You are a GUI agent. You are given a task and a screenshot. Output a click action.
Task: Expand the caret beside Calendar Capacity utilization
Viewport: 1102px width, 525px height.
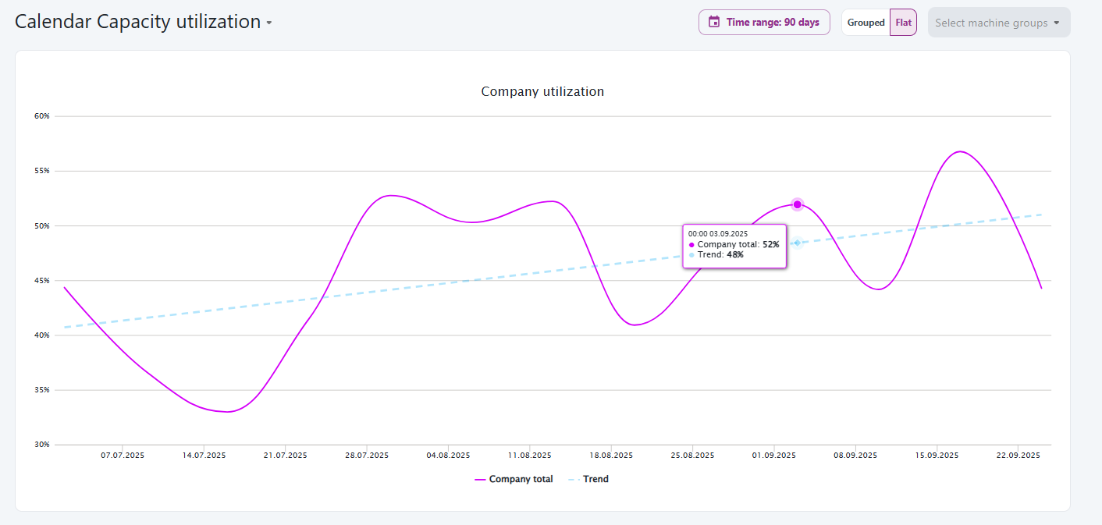coord(269,23)
